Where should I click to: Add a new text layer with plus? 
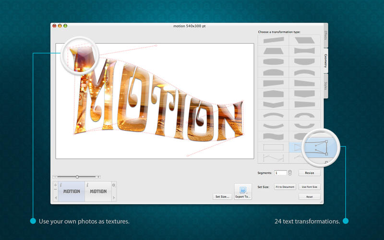(55, 185)
